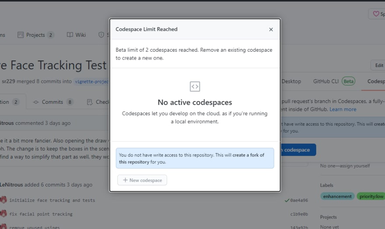Click the Projects sidebar heading
This screenshot has width=385, height=229.
pos(328,217)
